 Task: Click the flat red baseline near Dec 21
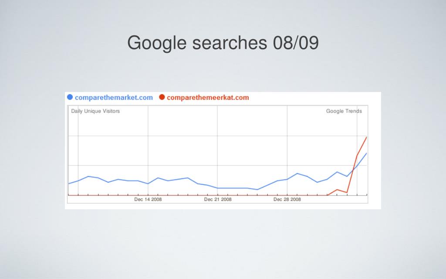coord(217,195)
